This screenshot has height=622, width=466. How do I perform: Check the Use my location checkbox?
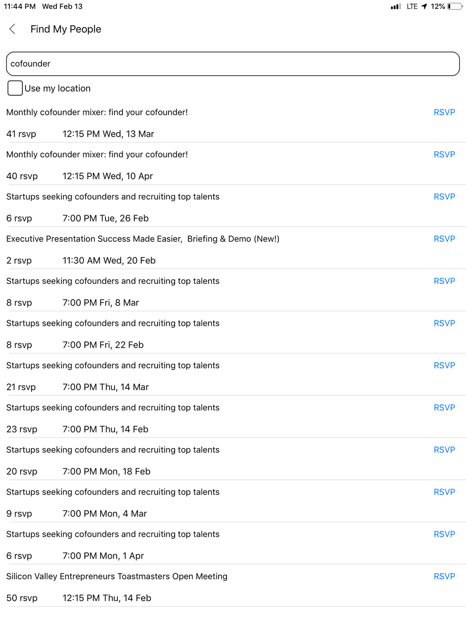click(15, 88)
